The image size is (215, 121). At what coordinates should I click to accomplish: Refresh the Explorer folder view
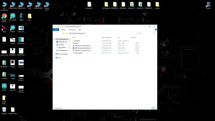point(140,33)
